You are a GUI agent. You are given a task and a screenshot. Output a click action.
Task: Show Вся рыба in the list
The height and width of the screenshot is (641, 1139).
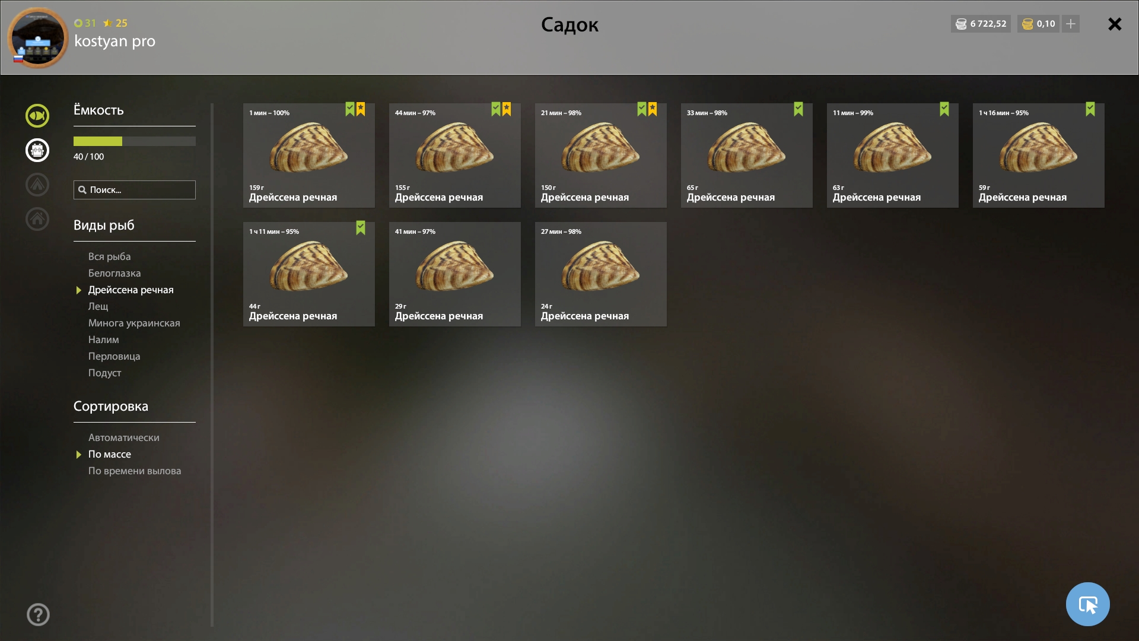coord(110,256)
